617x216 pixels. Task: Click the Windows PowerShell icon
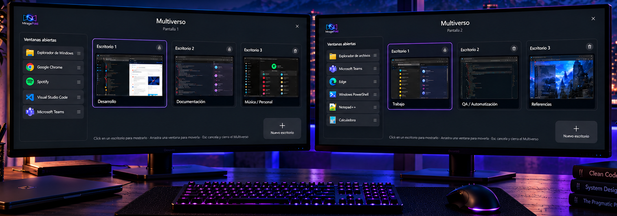332,94
